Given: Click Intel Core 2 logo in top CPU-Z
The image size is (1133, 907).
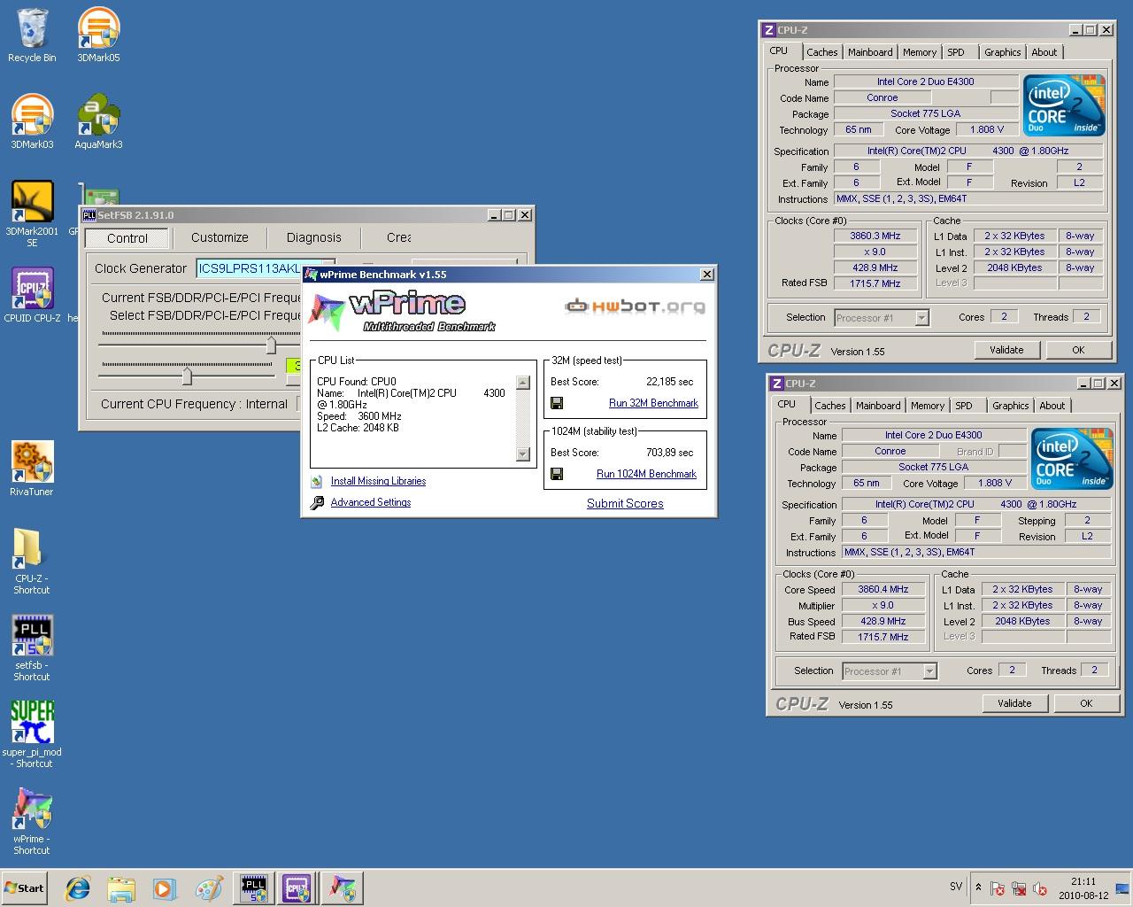Looking at the screenshot, I should (x=1064, y=105).
